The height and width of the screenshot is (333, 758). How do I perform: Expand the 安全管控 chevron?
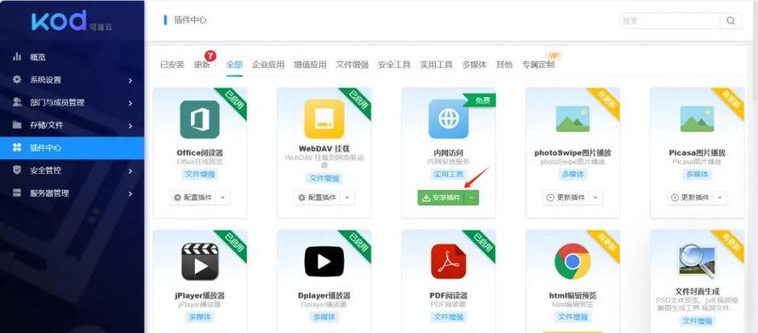[130, 171]
